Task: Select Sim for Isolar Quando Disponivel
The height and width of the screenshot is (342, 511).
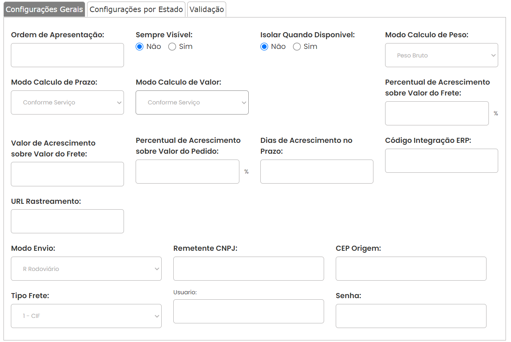Action: tap(297, 47)
